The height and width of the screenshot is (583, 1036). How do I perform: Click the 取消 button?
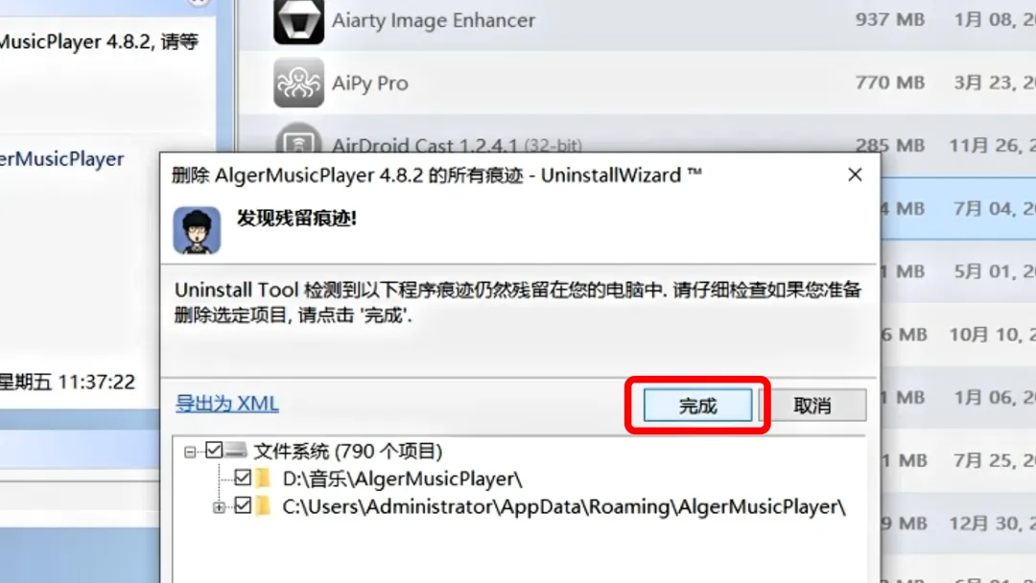point(812,405)
